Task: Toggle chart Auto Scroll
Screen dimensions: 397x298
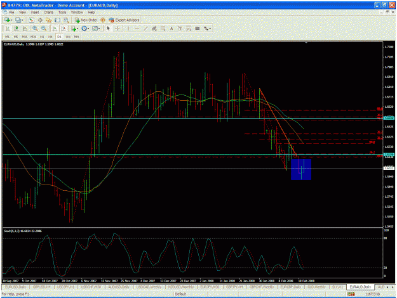Action: pyautogui.click(x=54, y=29)
